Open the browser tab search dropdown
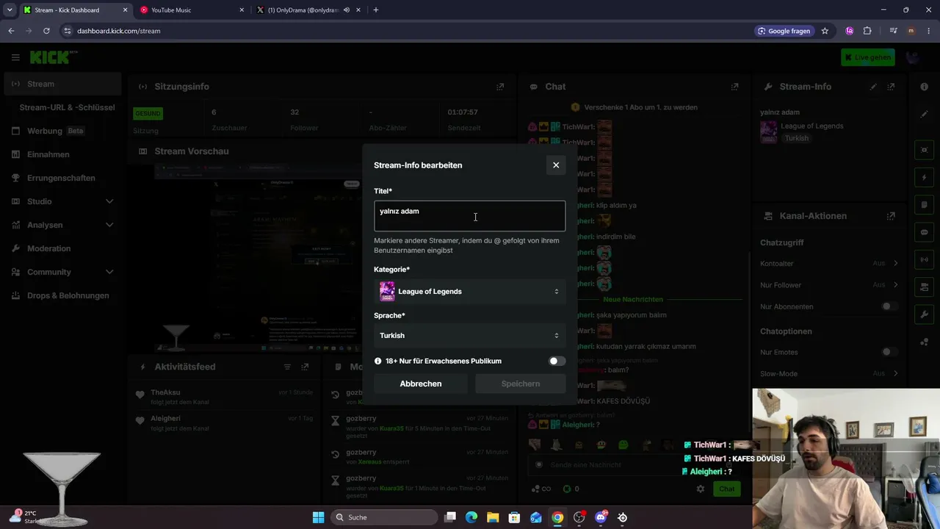This screenshot has width=940, height=529. (x=10, y=10)
